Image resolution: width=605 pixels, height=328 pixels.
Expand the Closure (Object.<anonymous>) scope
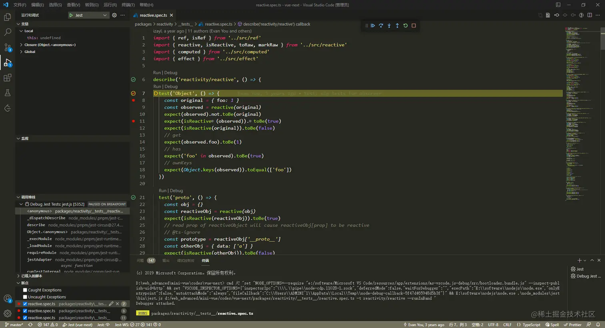[x=21, y=45]
